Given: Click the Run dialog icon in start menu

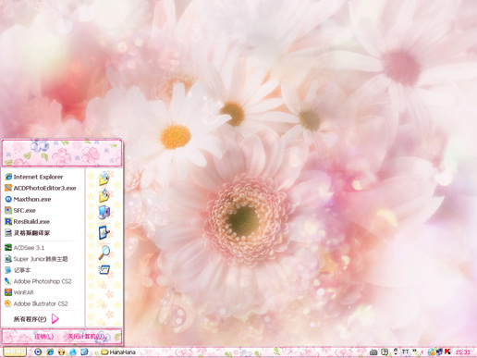Looking at the screenshot, I should 104,269.
